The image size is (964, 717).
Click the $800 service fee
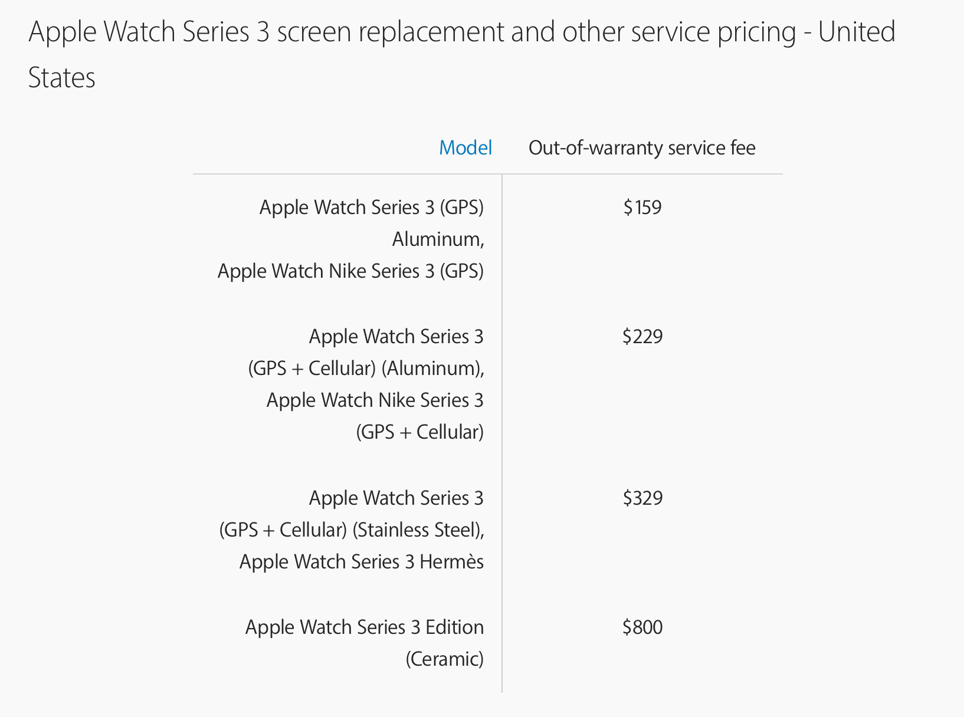[642, 627]
